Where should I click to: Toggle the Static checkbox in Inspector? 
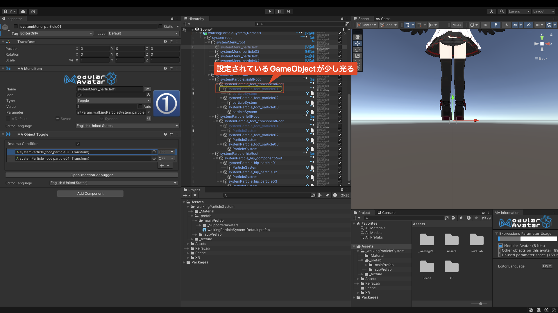[160, 26]
